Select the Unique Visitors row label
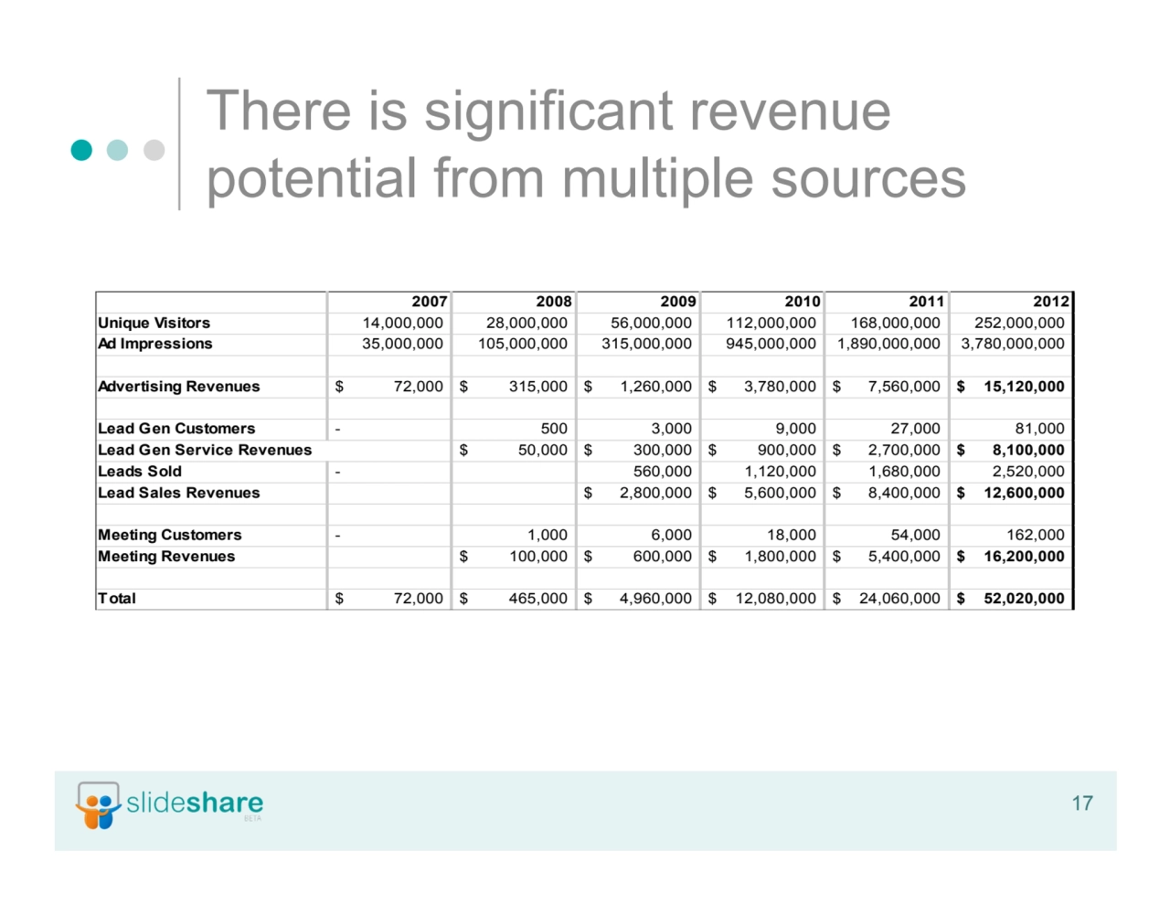Image resolution: width=1170 pixels, height=904 pixels. 154,323
